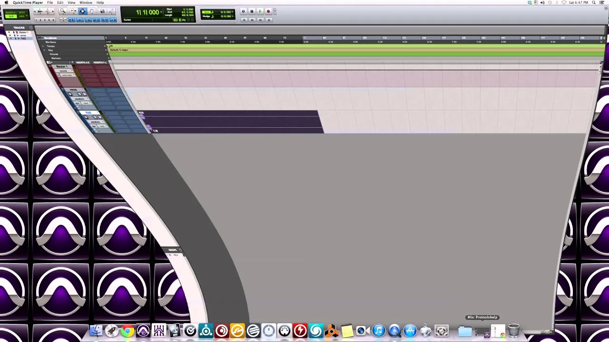Arm the Record transport button

[268, 11]
